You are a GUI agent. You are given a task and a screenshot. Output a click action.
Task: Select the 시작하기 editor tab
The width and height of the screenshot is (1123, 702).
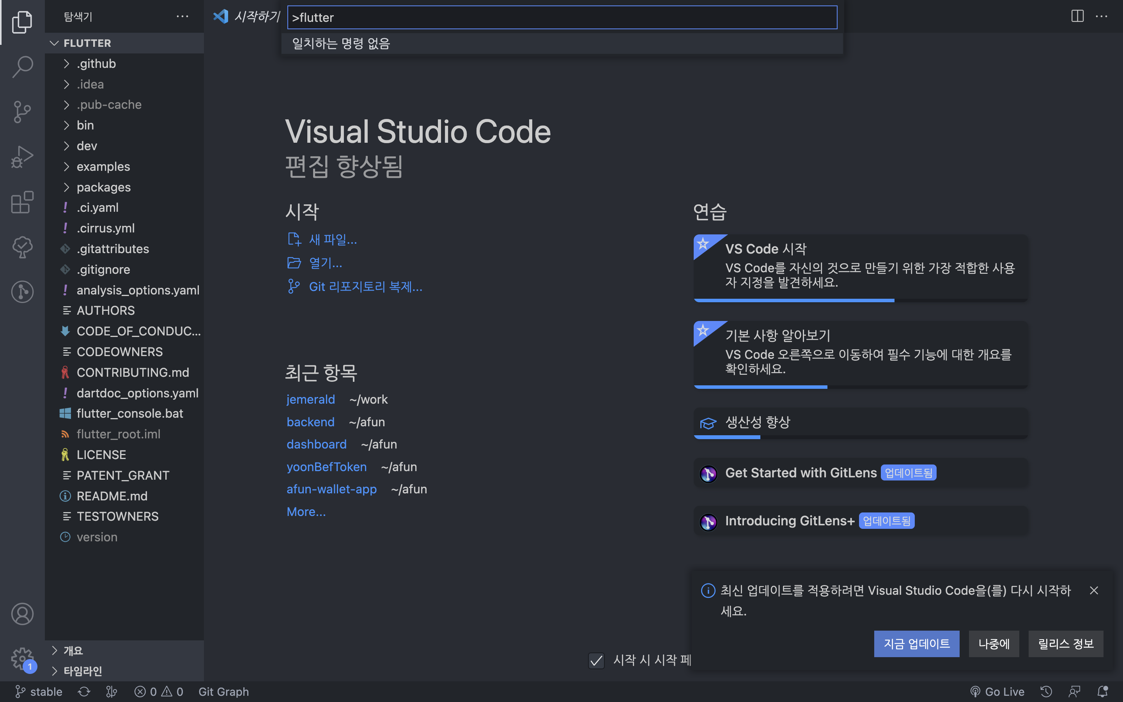pyautogui.click(x=256, y=17)
